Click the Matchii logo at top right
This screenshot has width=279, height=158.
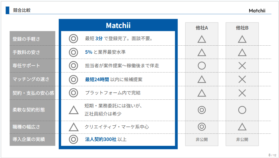coord(257,11)
